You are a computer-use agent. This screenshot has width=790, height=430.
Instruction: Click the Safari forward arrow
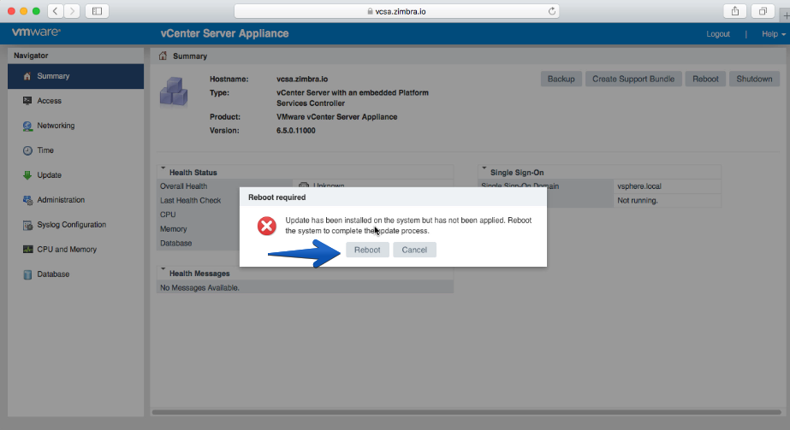(72, 11)
